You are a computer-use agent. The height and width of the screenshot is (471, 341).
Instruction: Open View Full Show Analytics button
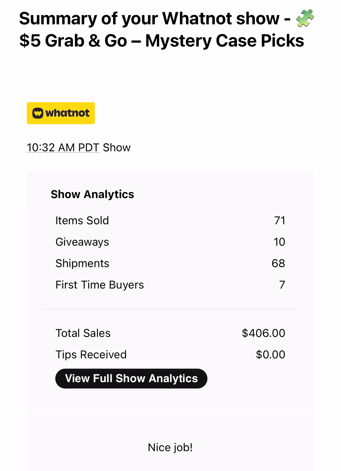tap(131, 378)
